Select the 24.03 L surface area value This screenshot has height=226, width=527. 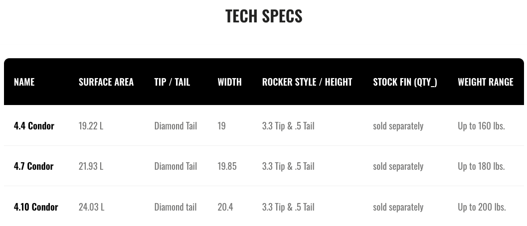point(91,207)
